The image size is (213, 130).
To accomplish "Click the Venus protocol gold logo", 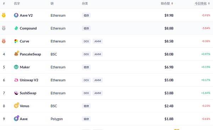I will pos(16,105).
